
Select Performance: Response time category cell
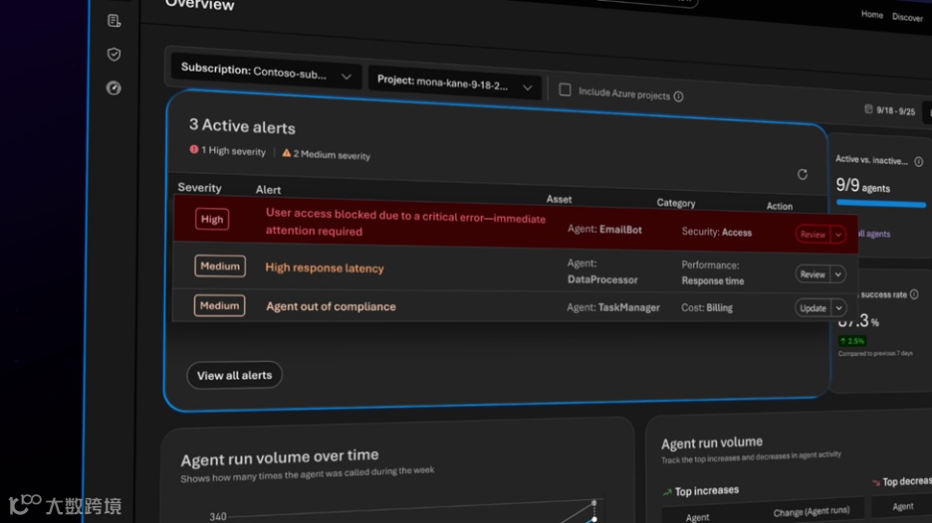(x=713, y=273)
